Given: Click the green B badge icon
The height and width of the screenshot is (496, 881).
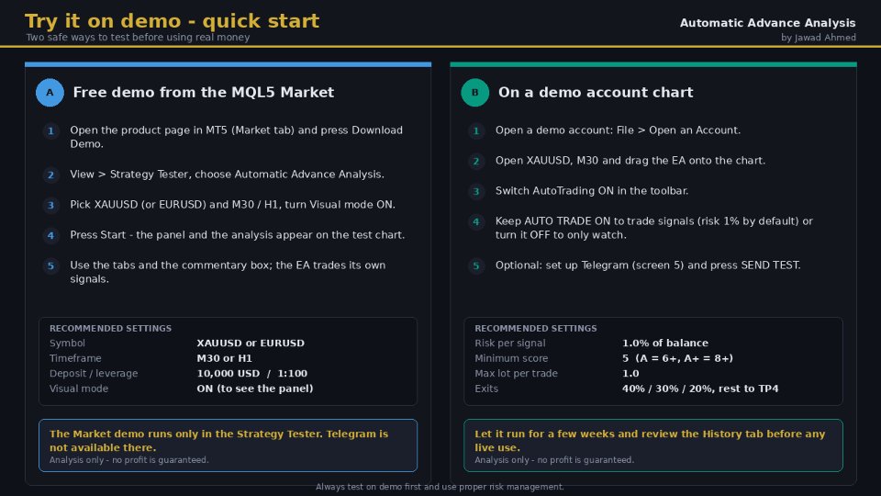Looking at the screenshot, I should click(x=475, y=92).
